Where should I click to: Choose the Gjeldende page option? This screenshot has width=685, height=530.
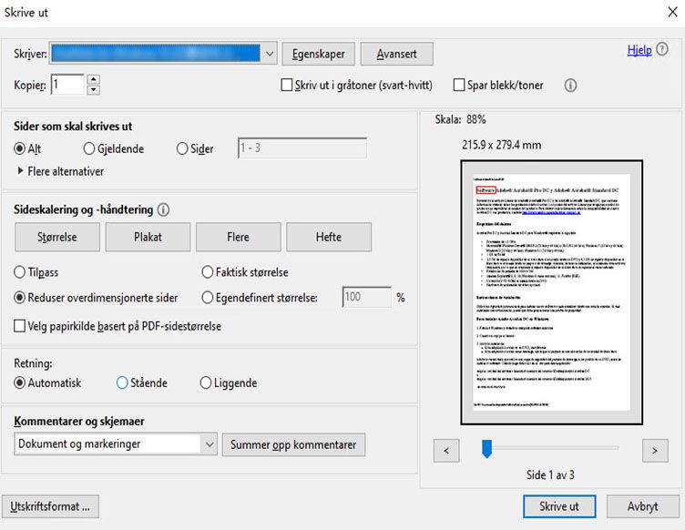point(88,148)
